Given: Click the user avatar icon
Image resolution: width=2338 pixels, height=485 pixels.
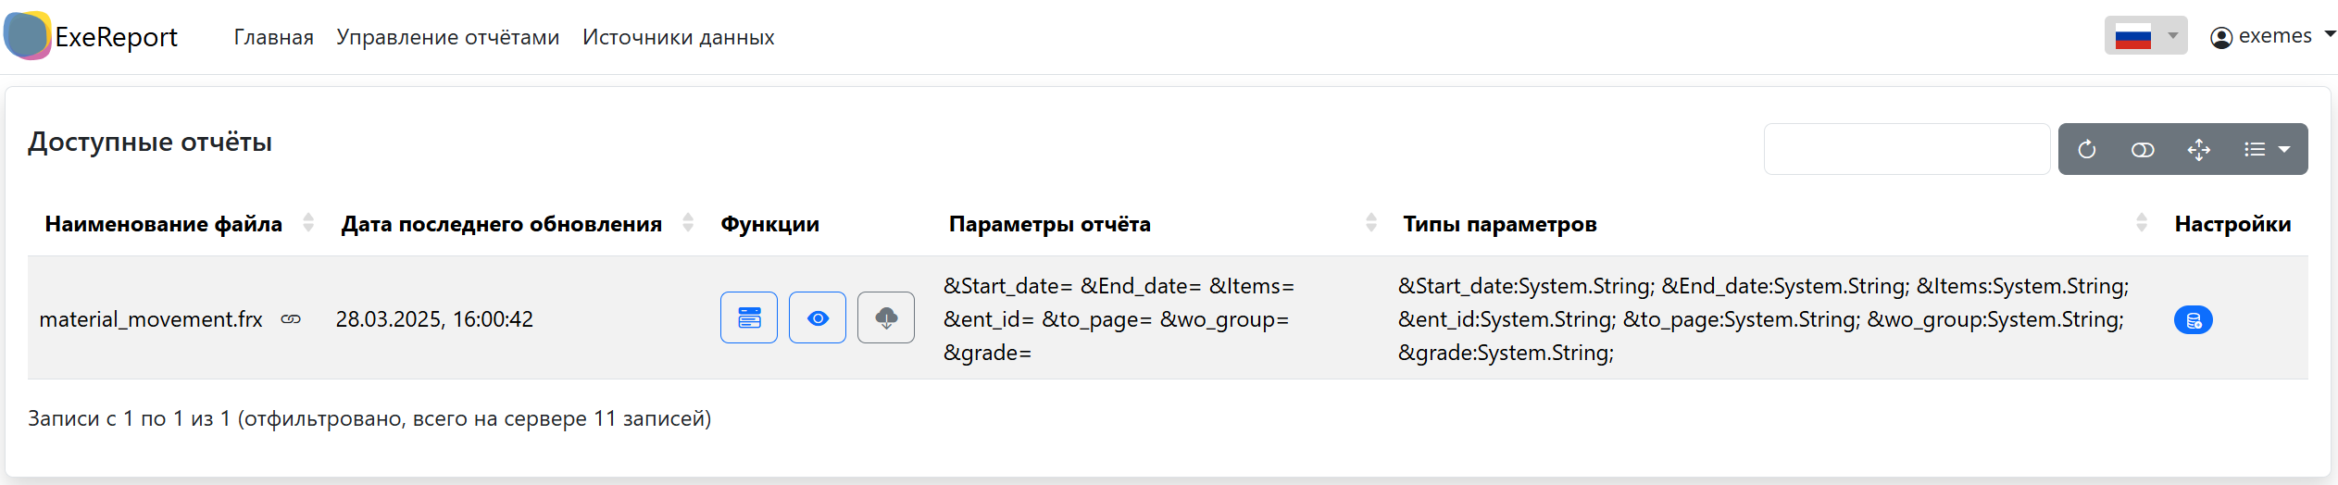Looking at the screenshot, I should [2220, 38].
